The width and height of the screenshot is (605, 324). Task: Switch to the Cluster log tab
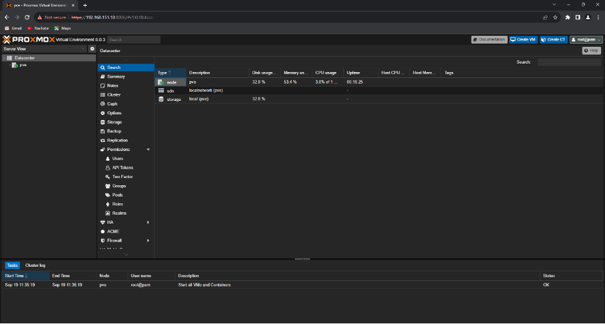point(35,265)
